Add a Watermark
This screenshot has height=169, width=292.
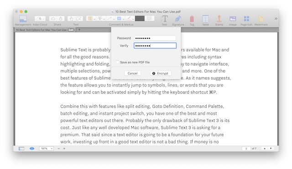pyautogui.click(x=261, y=19)
